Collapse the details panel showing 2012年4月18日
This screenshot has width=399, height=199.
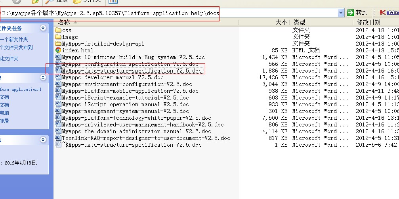tap(43, 140)
